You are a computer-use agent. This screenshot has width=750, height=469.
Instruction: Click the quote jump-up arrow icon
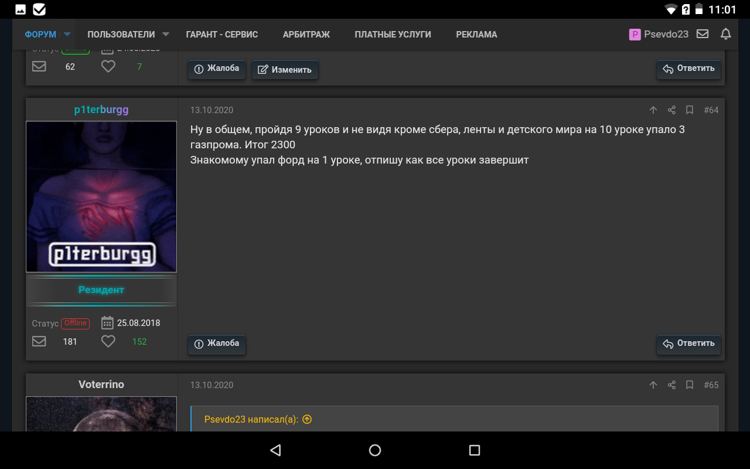pyautogui.click(x=307, y=420)
